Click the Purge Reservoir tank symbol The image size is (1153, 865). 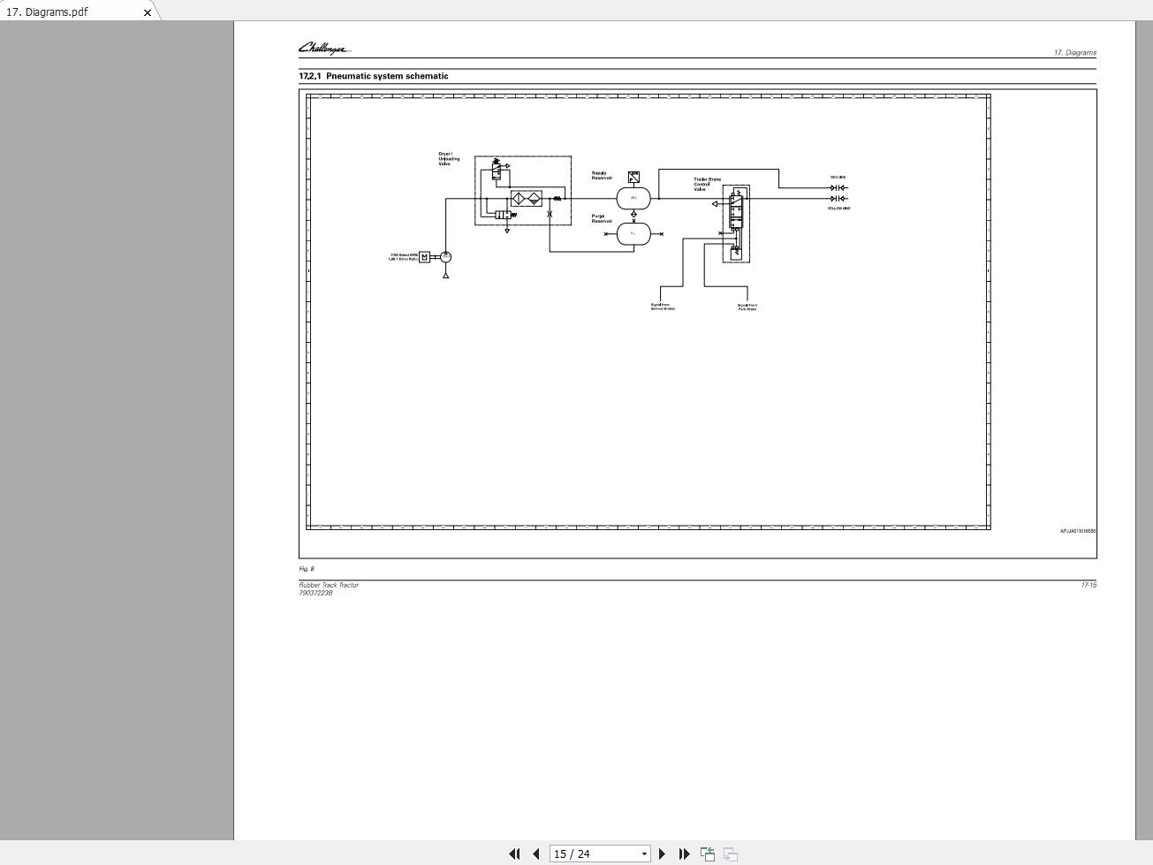[x=633, y=233]
